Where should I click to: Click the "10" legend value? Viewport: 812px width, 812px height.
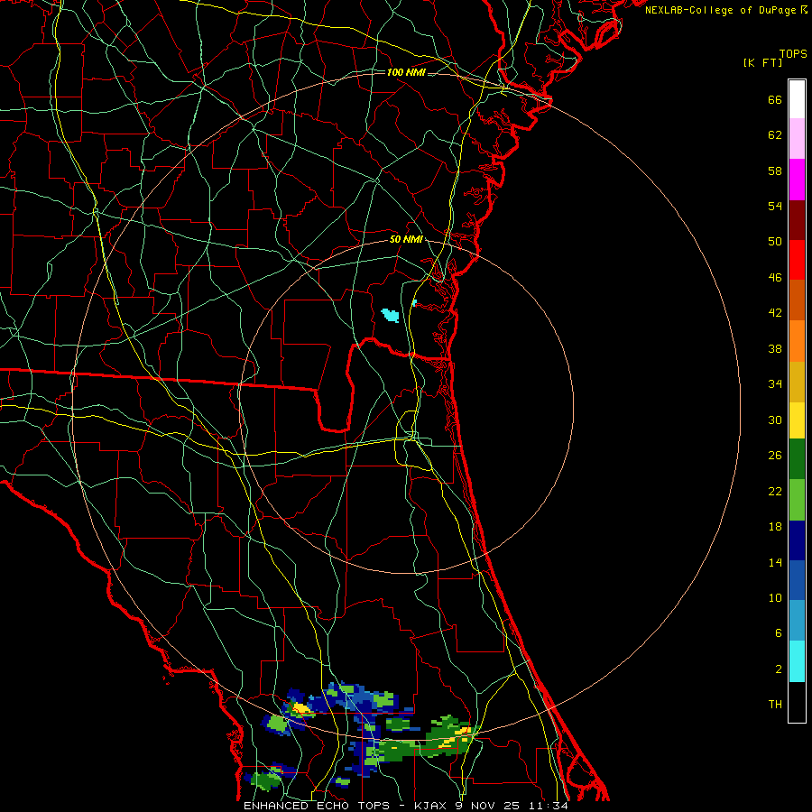(x=775, y=598)
